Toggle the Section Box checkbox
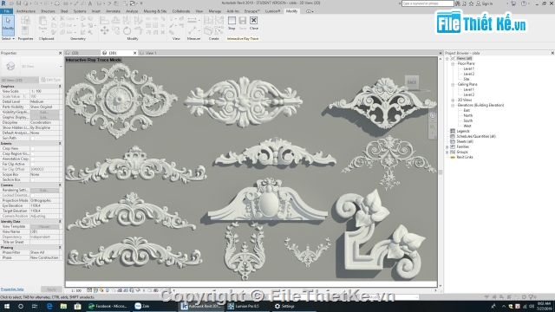 32,179
